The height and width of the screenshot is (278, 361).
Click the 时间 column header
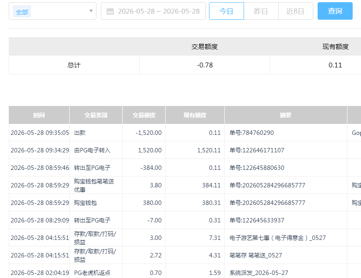pyautogui.click(x=39, y=115)
